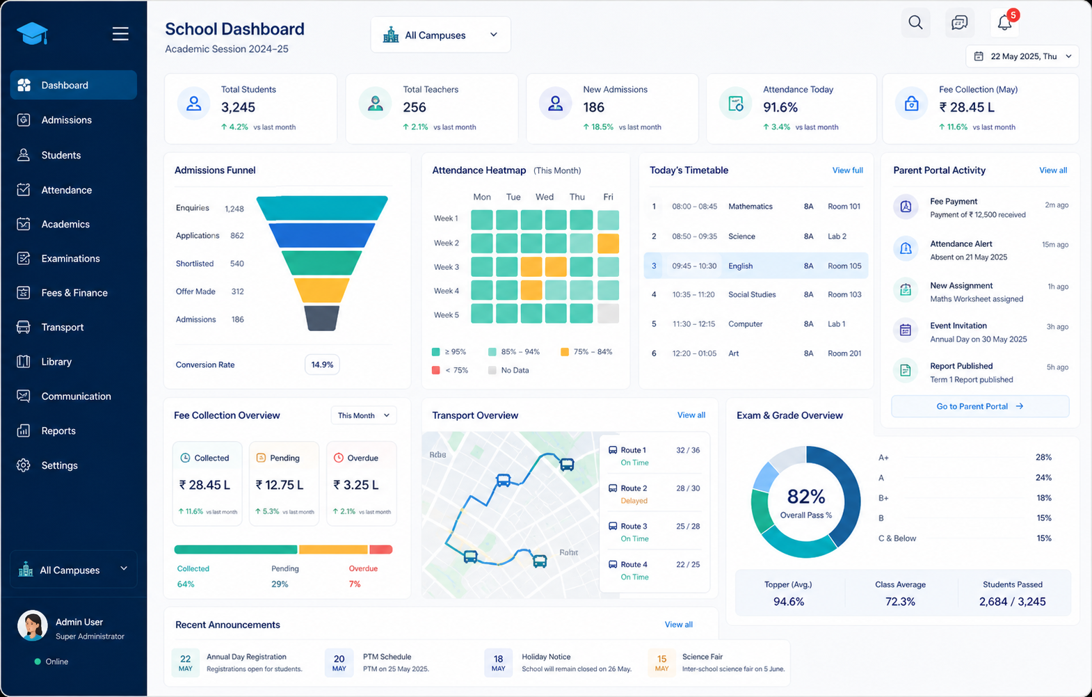Open the chat messages icon
Screen dimensions: 1092x697
pyautogui.click(x=959, y=23)
